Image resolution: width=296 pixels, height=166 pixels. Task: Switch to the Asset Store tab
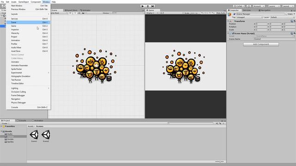click(71, 10)
